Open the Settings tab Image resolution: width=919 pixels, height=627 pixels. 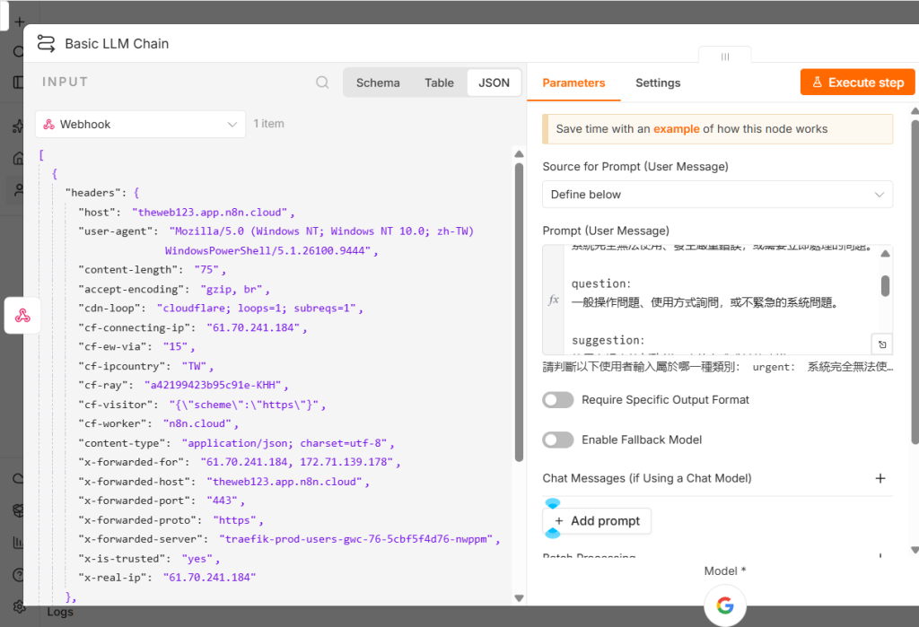(x=658, y=83)
